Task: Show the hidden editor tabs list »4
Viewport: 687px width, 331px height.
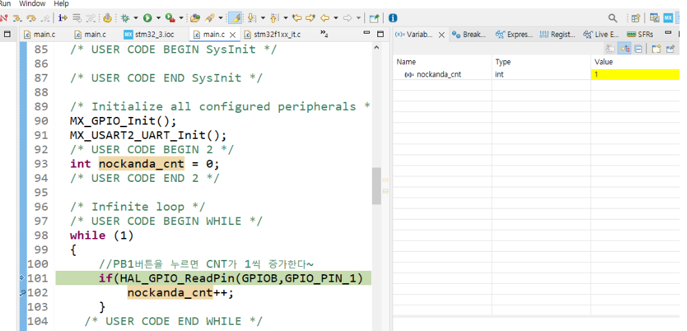Action: click(x=324, y=34)
